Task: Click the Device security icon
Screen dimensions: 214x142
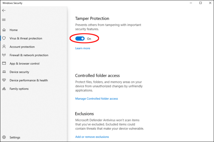Action: pos(4,72)
